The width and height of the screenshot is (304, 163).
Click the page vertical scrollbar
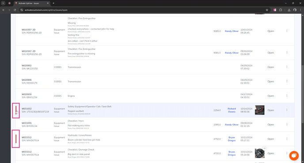pyautogui.click(x=302, y=94)
